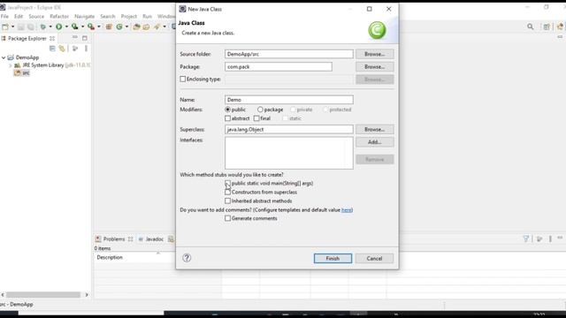Image resolution: width=566 pixels, height=318 pixels.
Task: Minimize the Package Explorer panel
Action: 74,37
